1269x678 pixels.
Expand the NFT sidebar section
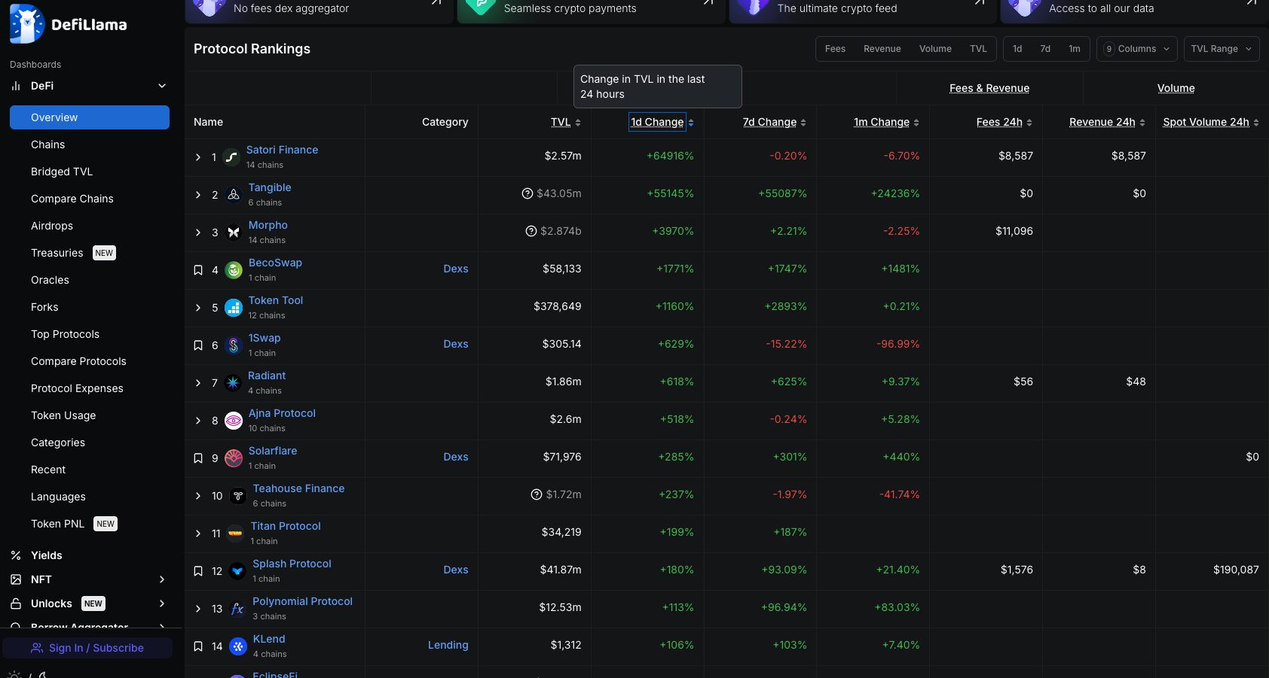tap(162, 579)
